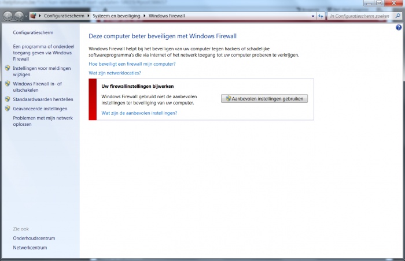The image size is (405, 261).
Task: Open Standaardwaarden herstellen link
Action: point(43,99)
